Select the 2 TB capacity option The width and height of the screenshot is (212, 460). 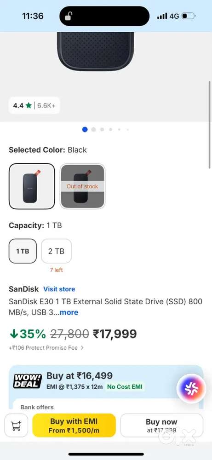[56, 251]
